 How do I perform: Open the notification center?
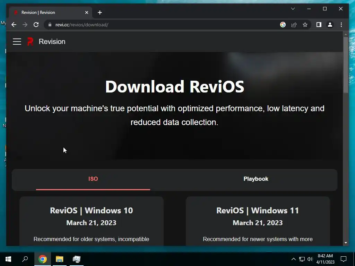coord(344,259)
